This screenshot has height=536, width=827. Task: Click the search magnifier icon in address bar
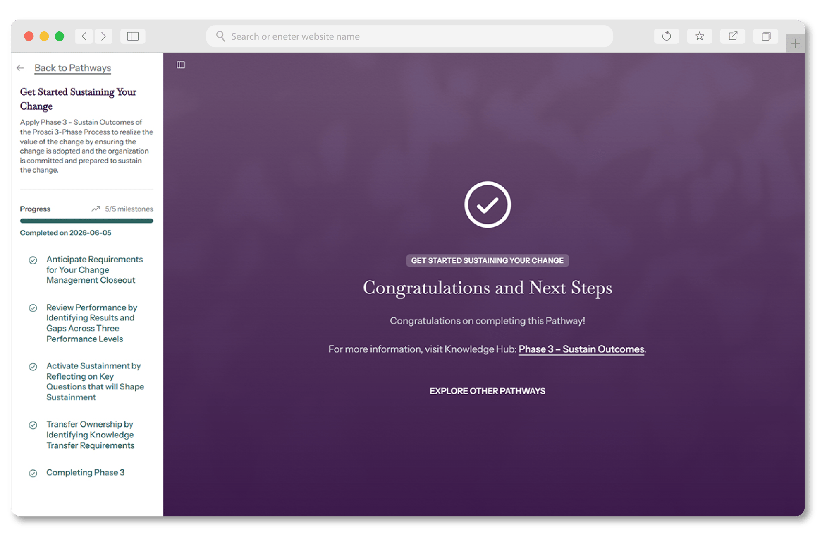pyautogui.click(x=220, y=36)
